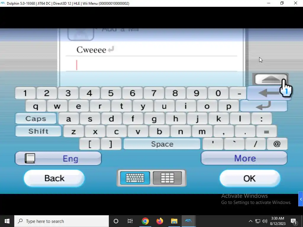This screenshot has height=227, width=303.
Task: Click the Cweeee text line
Action: point(151,50)
